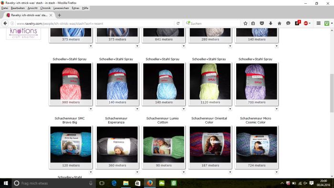Select the Ravelry ich-strick-was tab
This screenshot has height=188, width=334.
coord(29,15)
